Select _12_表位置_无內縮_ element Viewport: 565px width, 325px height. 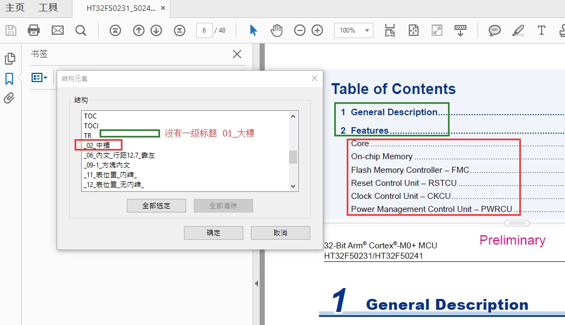(114, 184)
